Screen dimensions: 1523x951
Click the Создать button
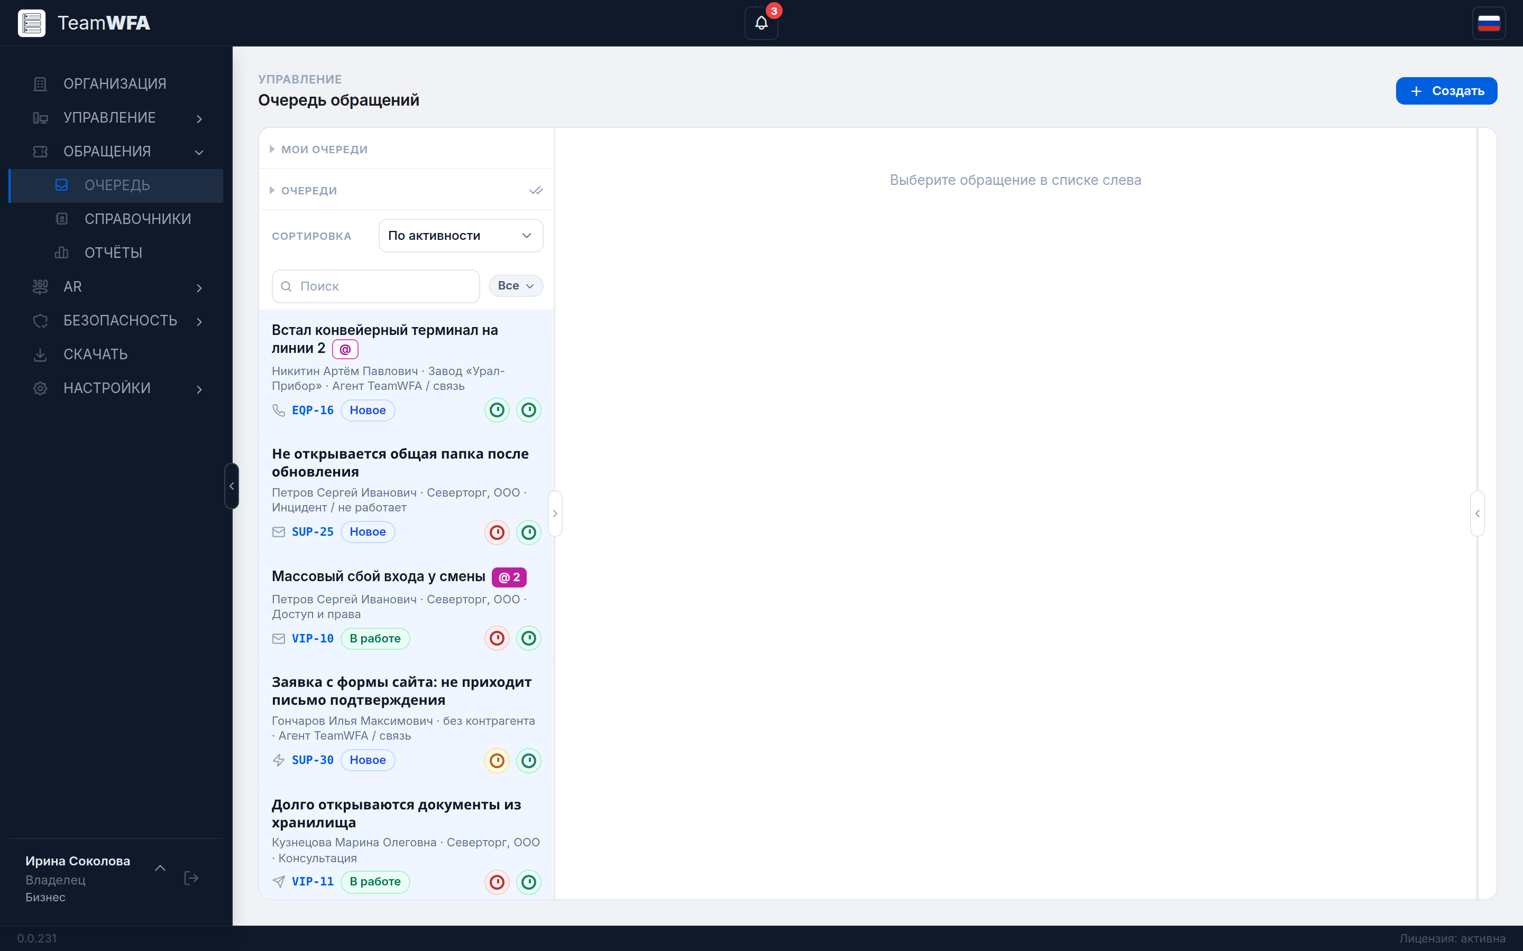coord(1446,91)
